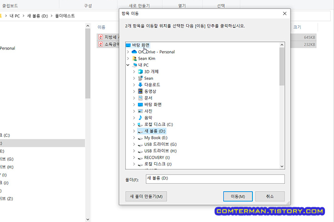
Task: Click the dialog tree scroll up arrow
Action: [282, 45]
